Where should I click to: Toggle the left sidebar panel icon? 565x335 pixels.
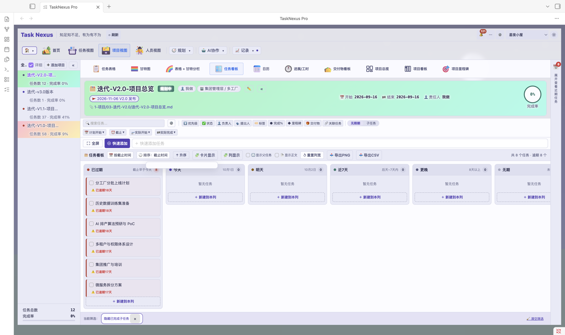[x=32, y=6]
